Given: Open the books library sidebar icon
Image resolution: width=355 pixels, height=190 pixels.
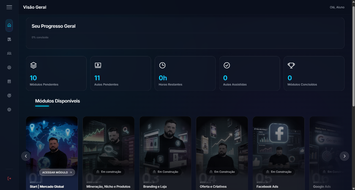Looking at the screenshot, I should click(9, 39).
